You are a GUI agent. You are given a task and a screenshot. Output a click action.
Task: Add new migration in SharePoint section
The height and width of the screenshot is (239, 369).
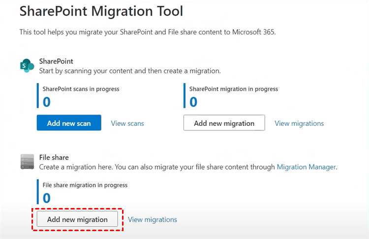[x=224, y=123]
